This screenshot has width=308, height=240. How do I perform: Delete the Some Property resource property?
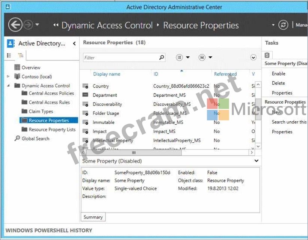coord(278,83)
